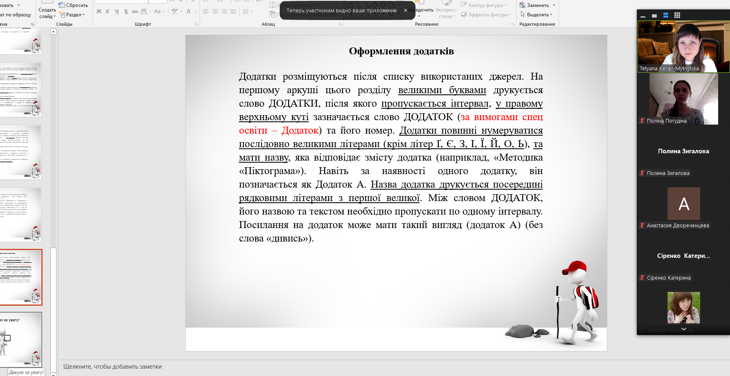The image size is (730, 376).
Task: Toggle italic (К) formatting
Action: click(x=108, y=11)
